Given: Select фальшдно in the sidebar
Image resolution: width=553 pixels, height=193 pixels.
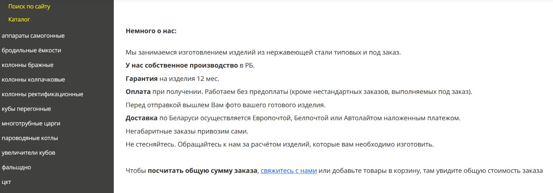Looking at the screenshot, I should [16, 167].
